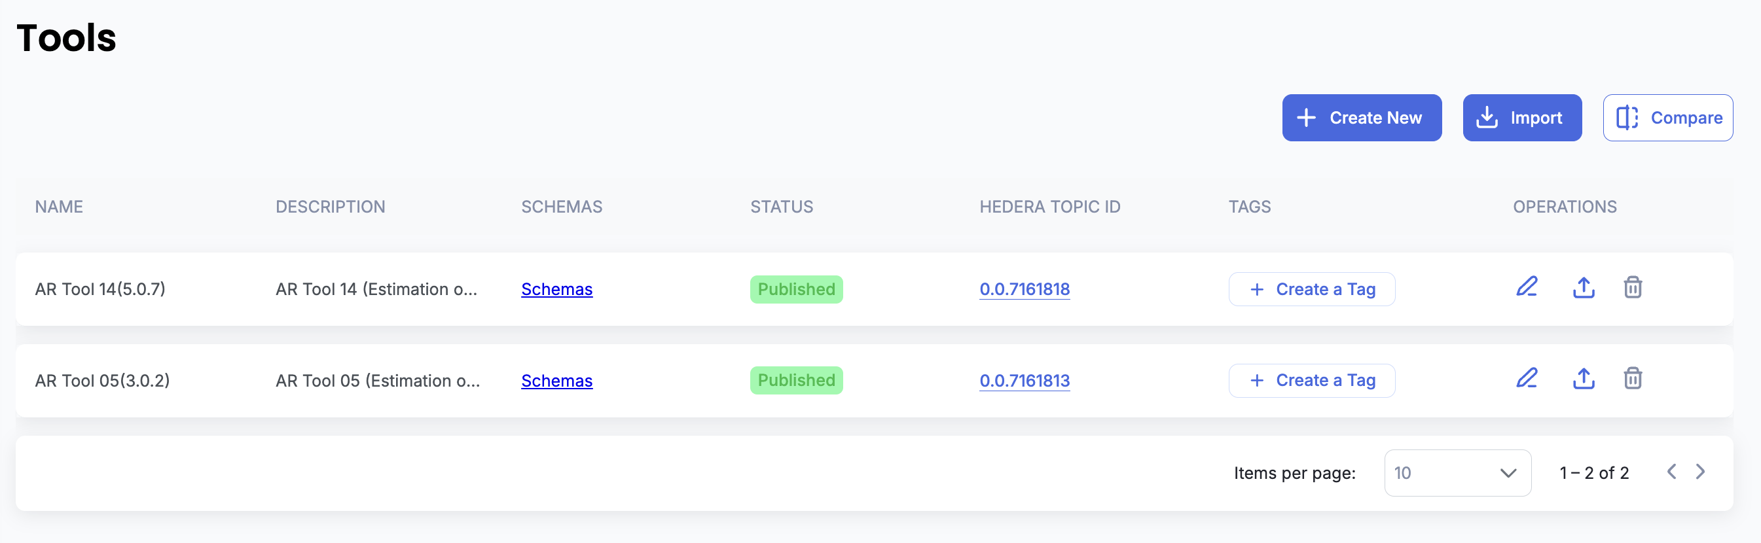
Task: Open Hedera topic 0.0.7161818 link
Action: click(x=1024, y=290)
